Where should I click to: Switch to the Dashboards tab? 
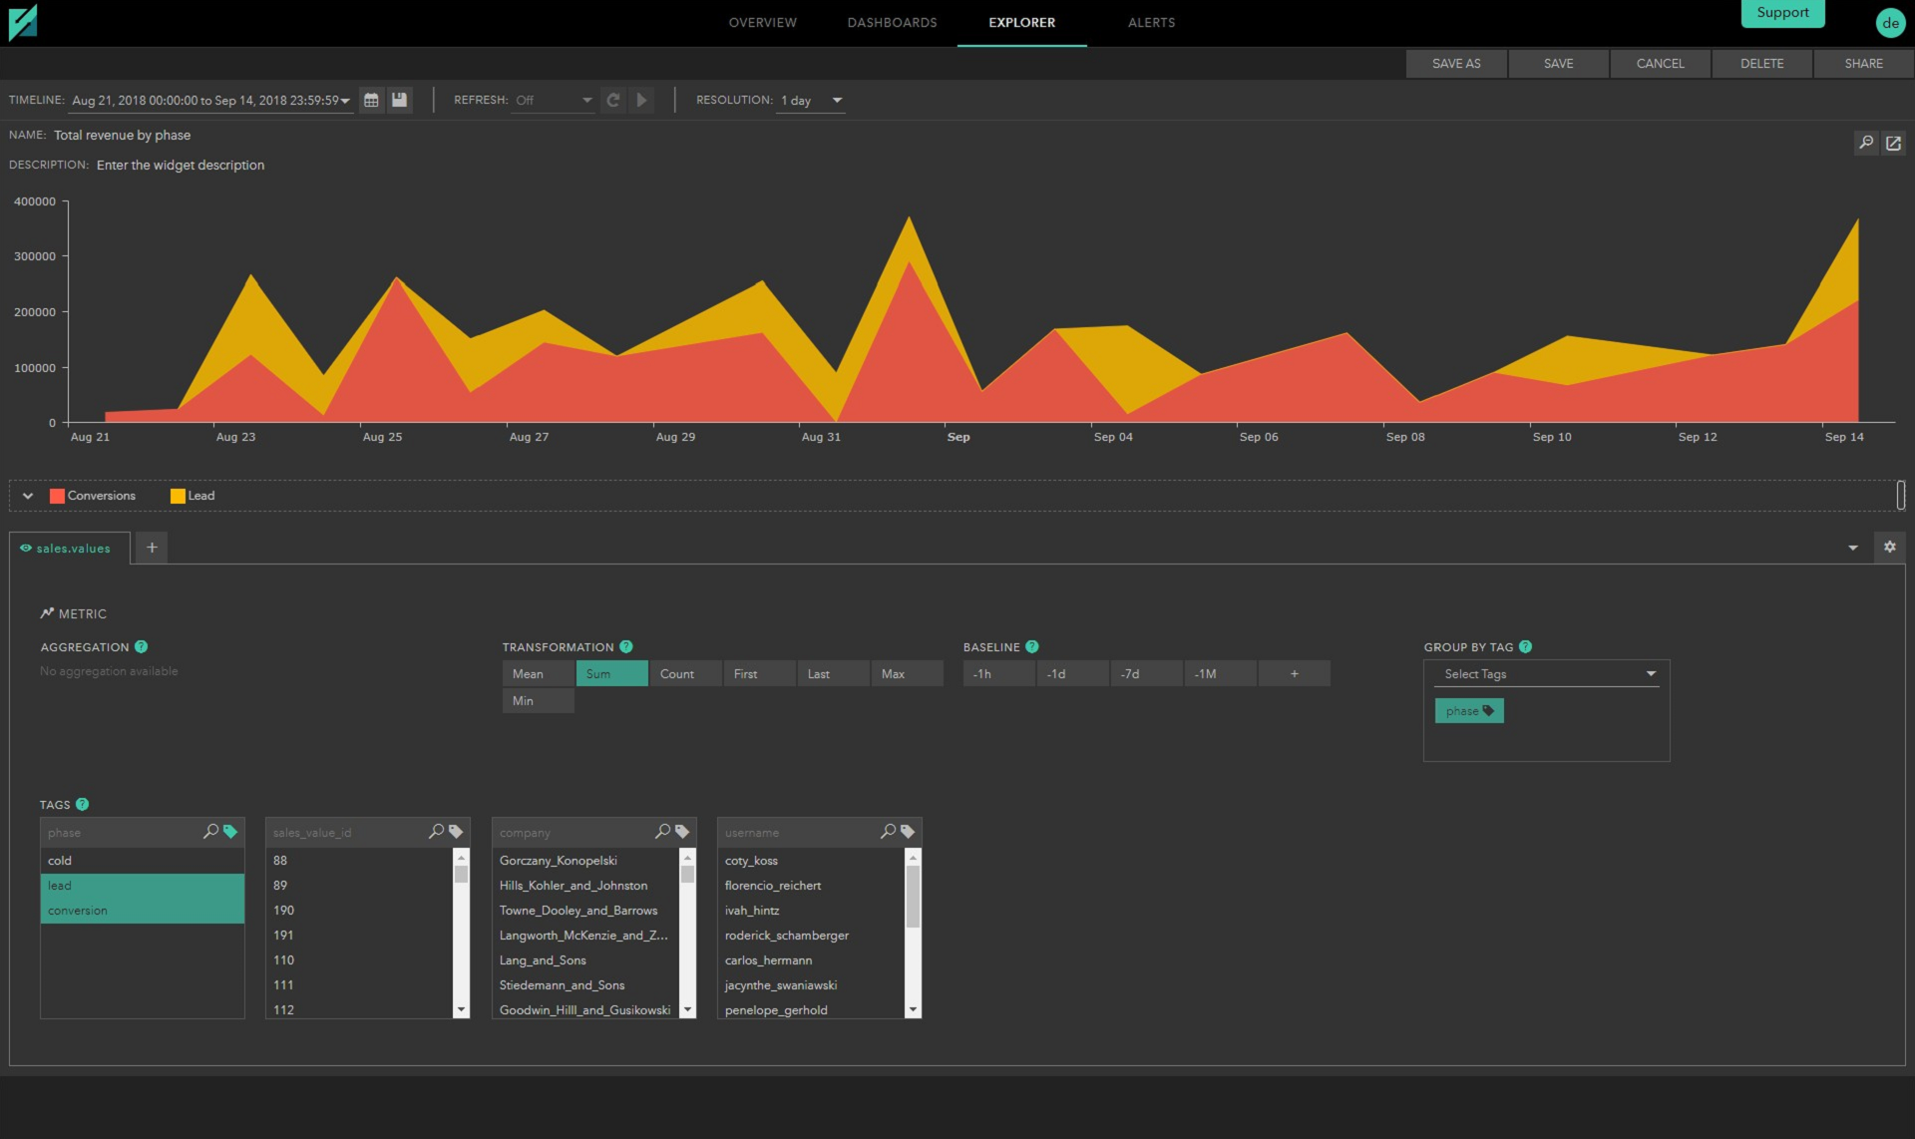pos(892,22)
